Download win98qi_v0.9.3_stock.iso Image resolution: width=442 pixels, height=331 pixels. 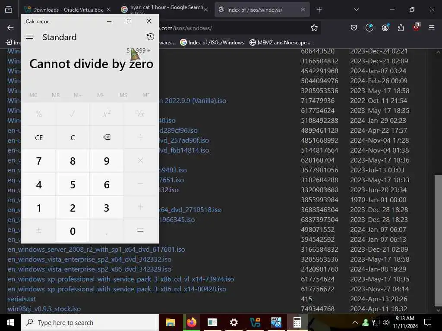click(x=44, y=309)
